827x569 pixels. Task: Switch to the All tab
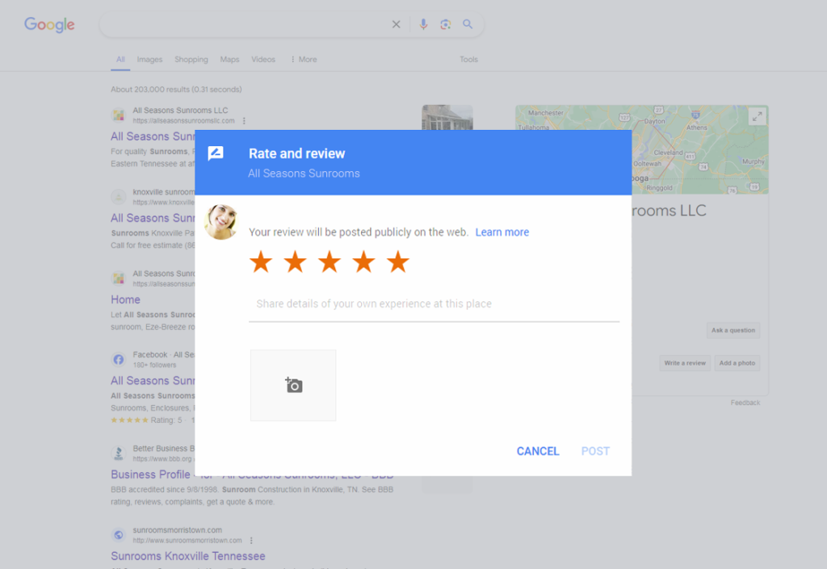[x=121, y=60]
